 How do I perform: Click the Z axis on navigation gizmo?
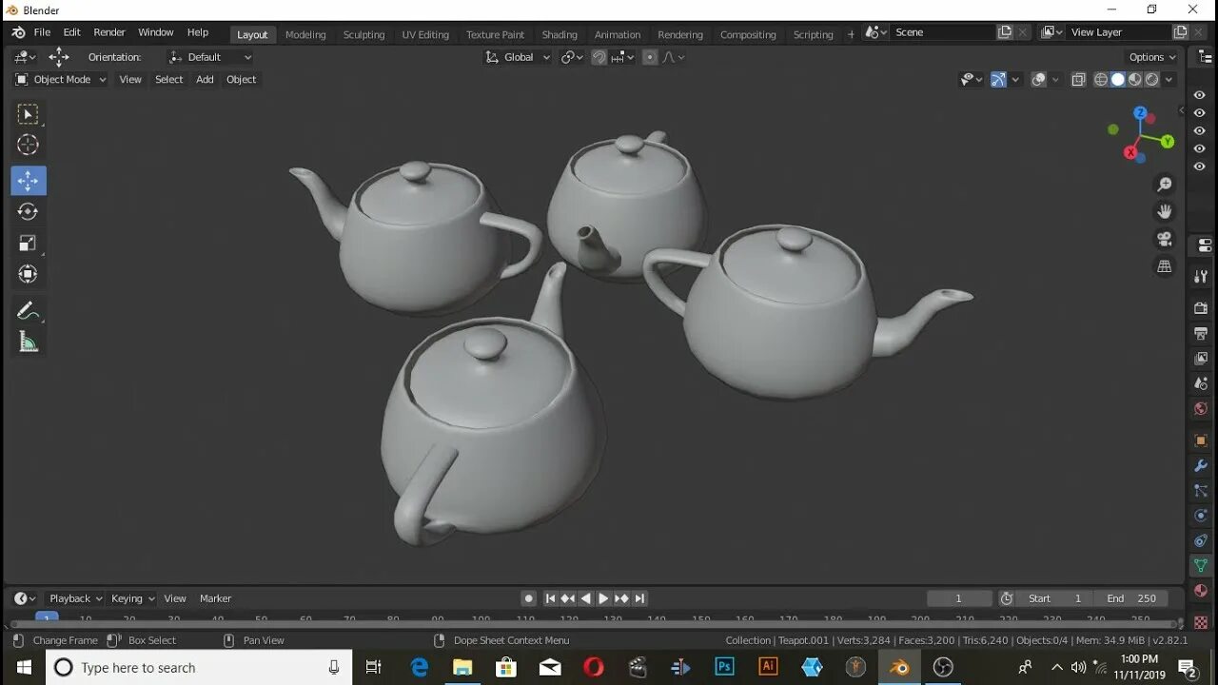tap(1140, 113)
